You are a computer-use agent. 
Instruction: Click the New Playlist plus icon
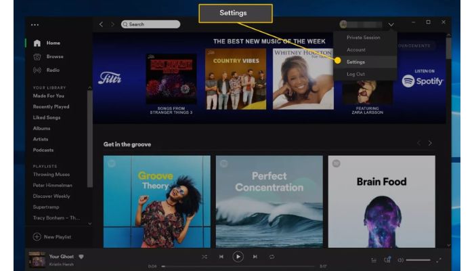click(x=37, y=237)
